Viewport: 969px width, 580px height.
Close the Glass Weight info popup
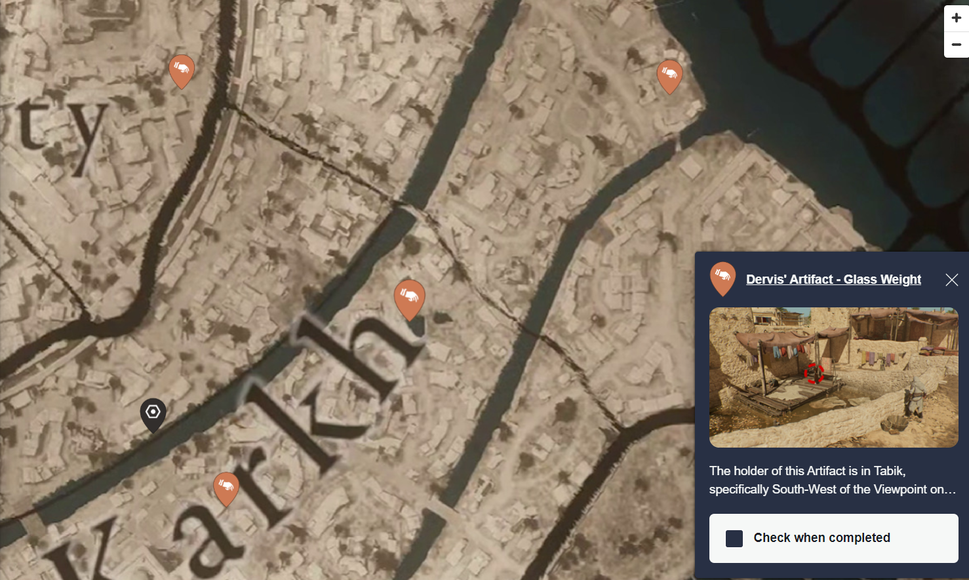951,280
